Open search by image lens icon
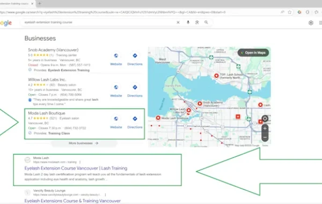 (197, 22)
